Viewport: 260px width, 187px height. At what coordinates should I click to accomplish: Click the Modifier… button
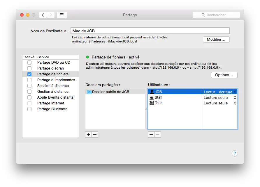pos(216,39)
